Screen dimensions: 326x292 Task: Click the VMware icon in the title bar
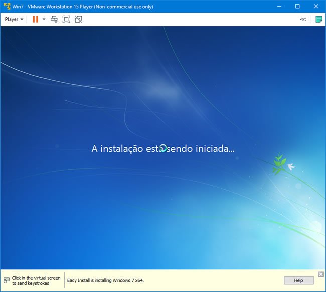(6, 7)
